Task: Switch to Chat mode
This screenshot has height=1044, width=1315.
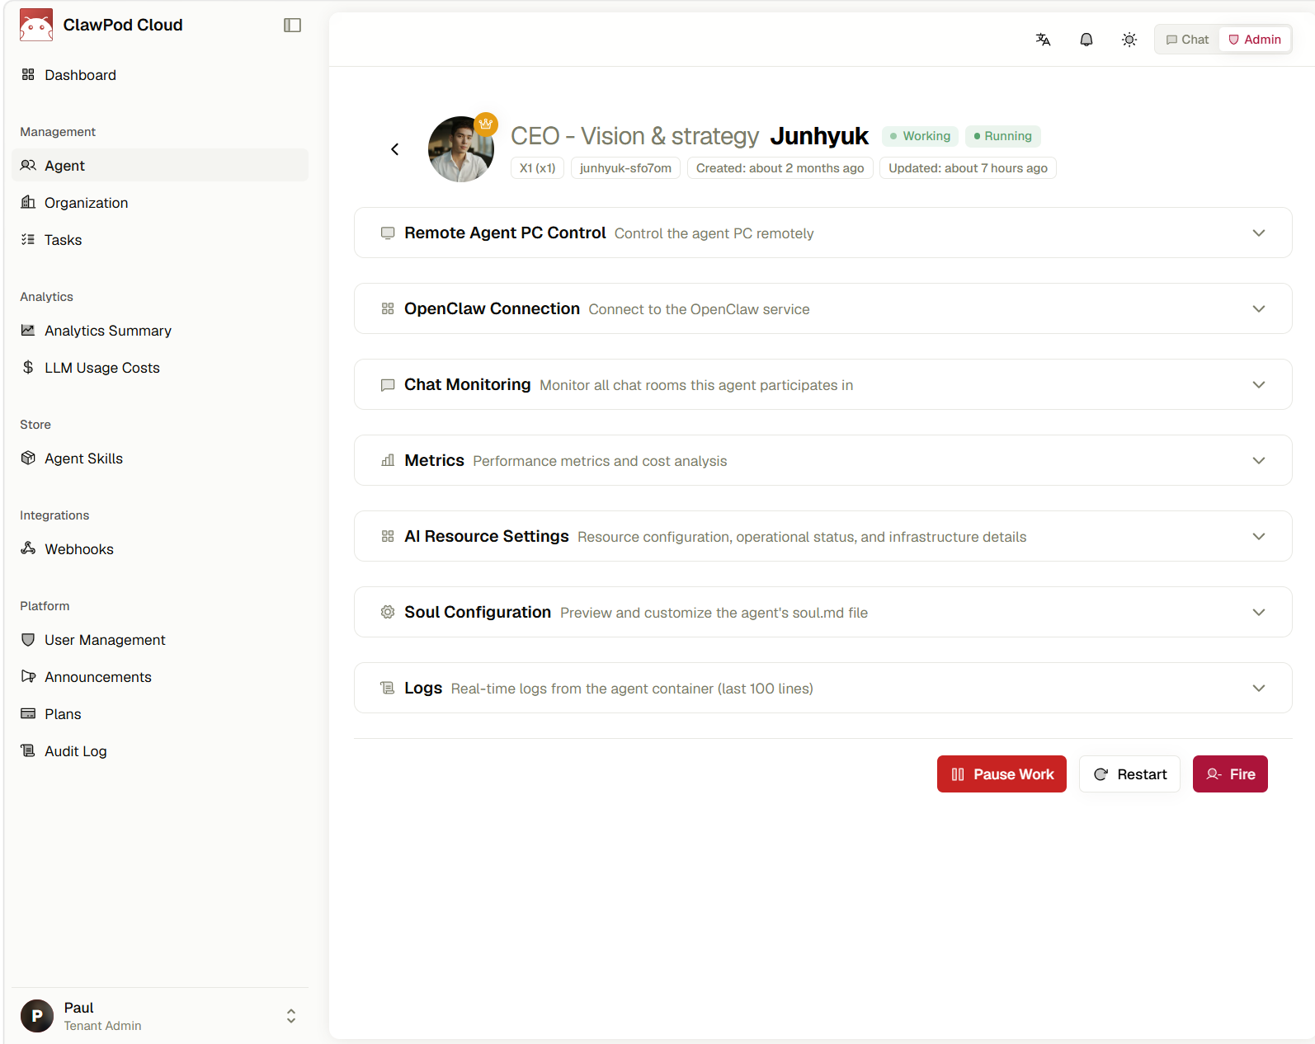Action: [1187, 40]
